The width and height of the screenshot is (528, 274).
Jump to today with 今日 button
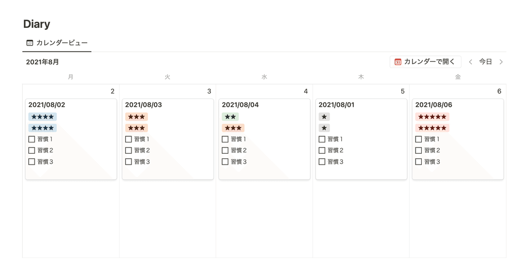tap(485, 62)
